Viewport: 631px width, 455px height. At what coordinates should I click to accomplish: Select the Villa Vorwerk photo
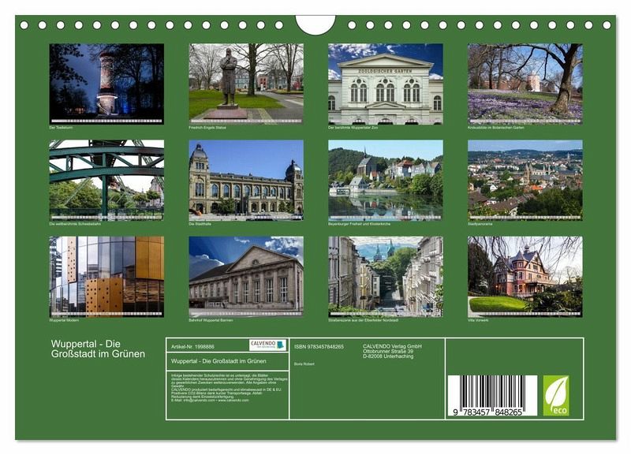(x=525, y=277)
